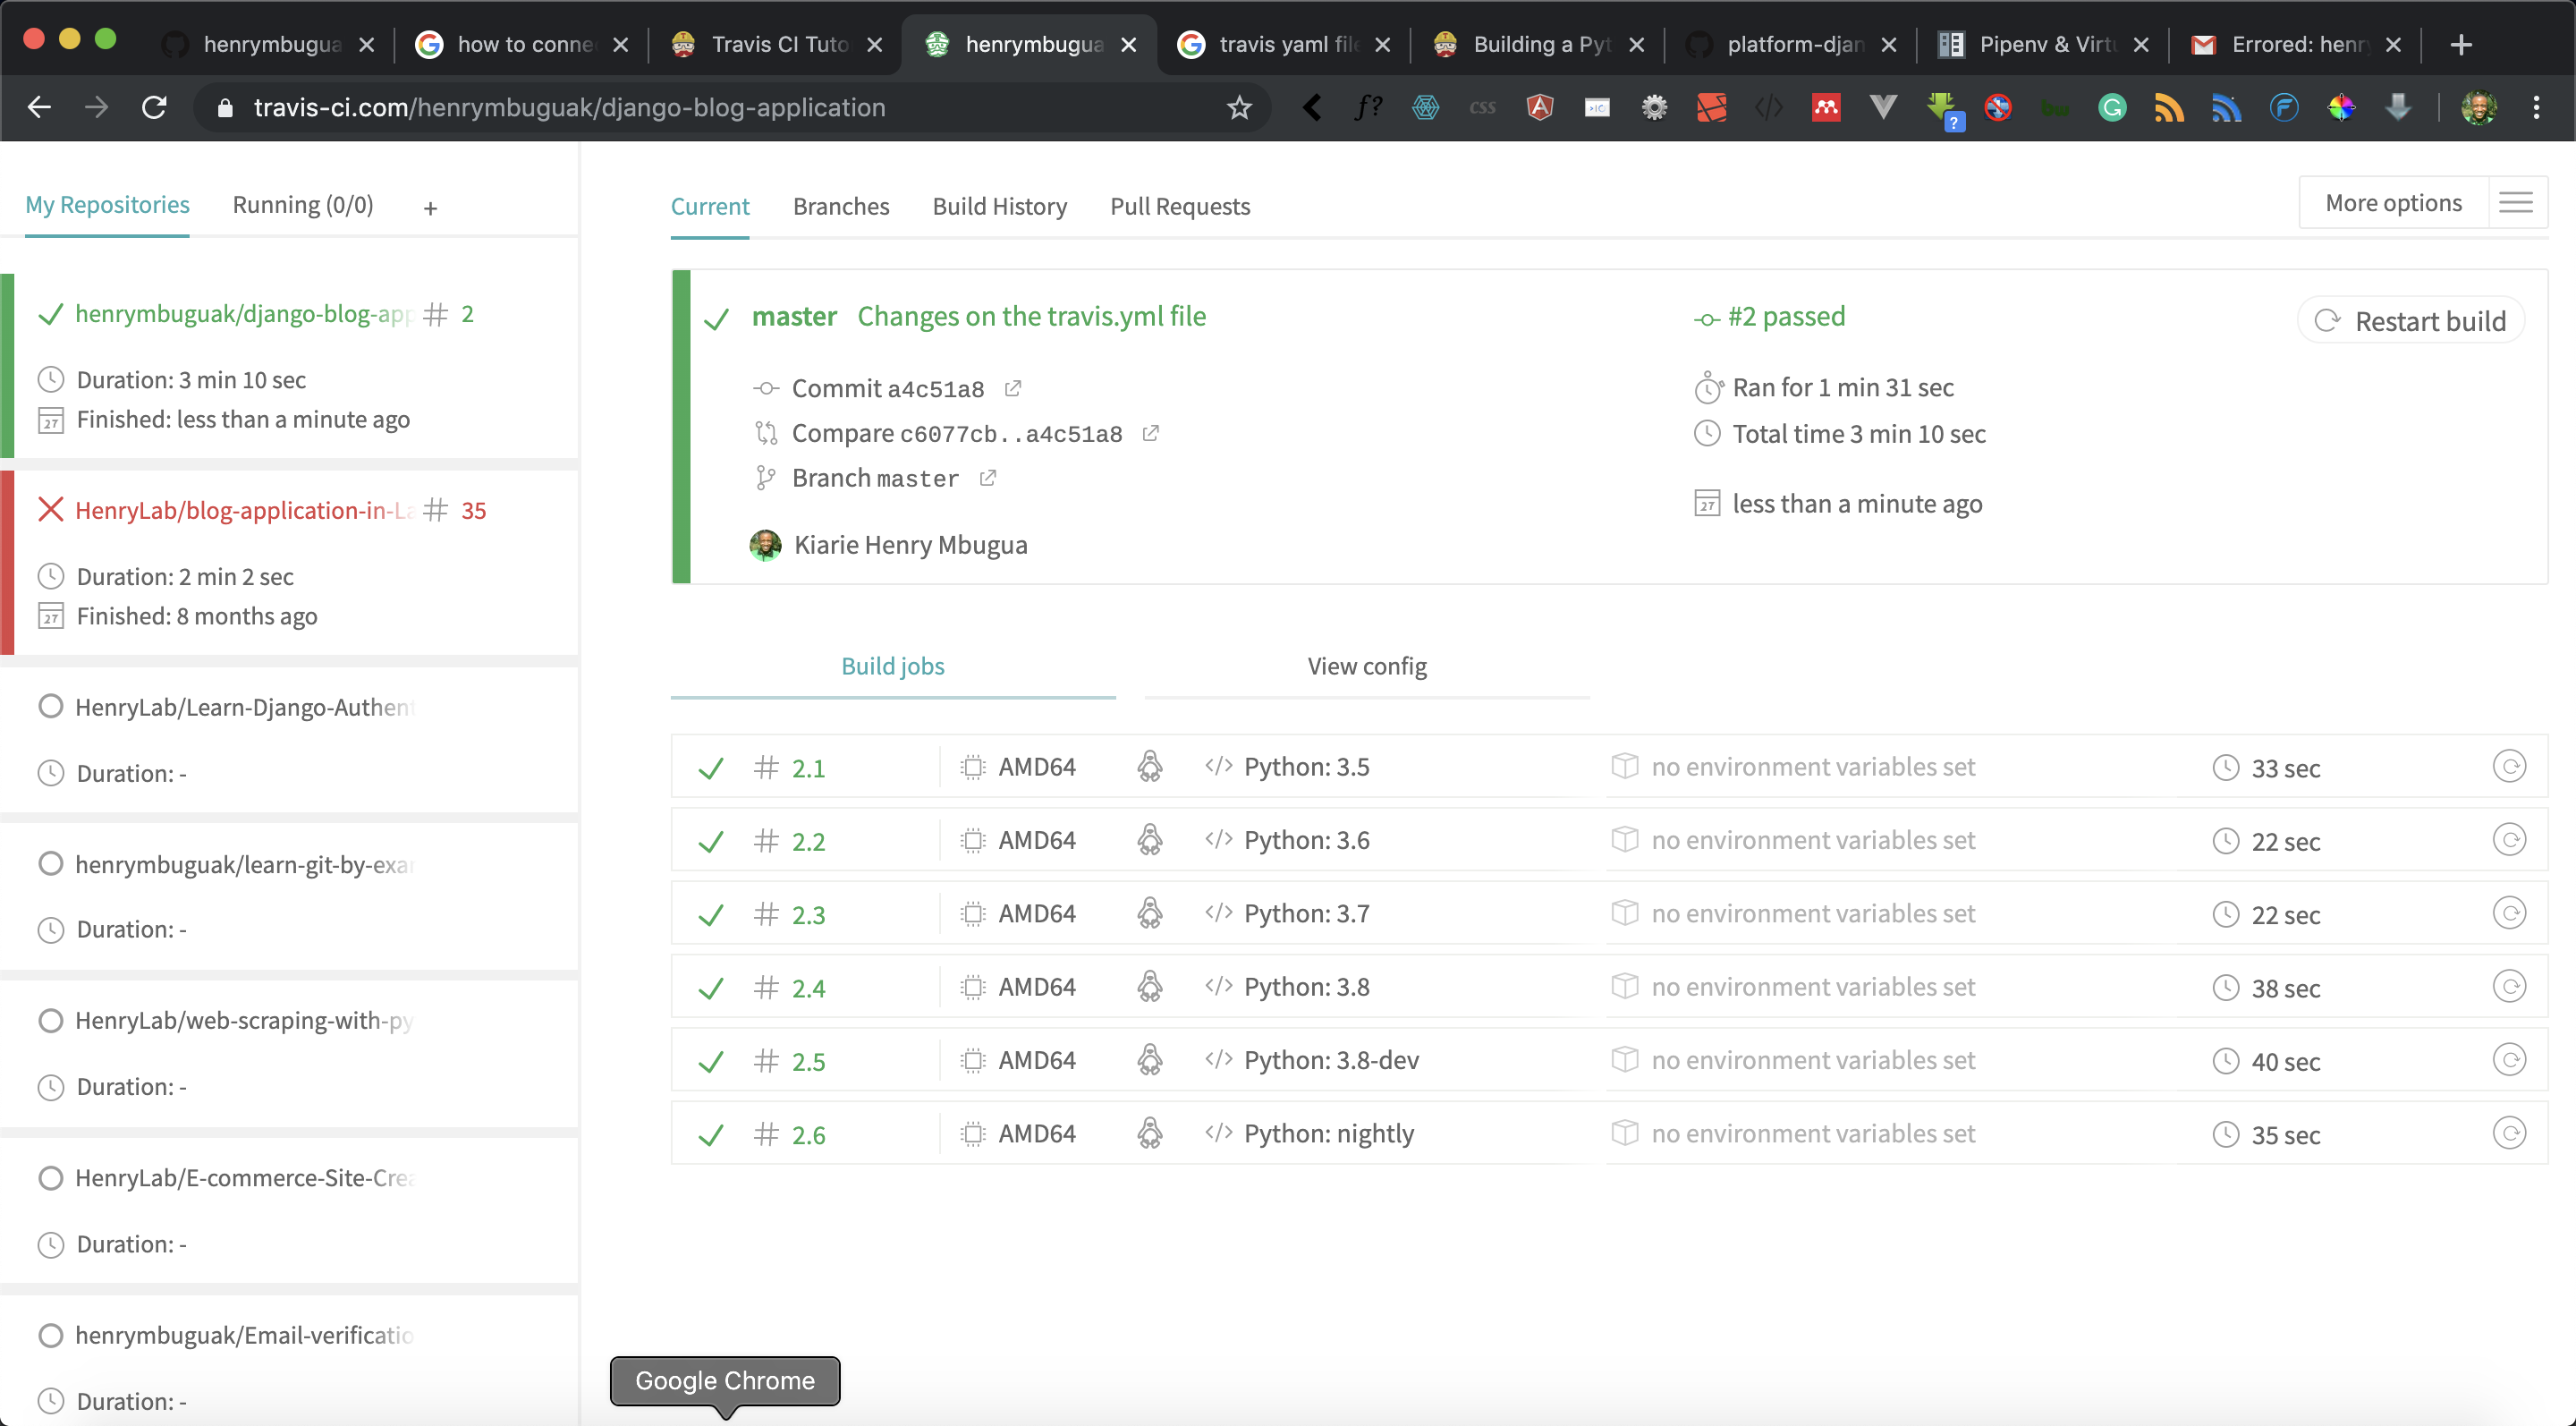This screenshot has height=1426, width=2576.
Task: Reload the page in Chrome
Action: point(153,107)
